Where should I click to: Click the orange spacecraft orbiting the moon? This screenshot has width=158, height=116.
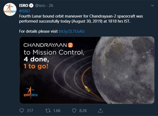pos(88,89)
